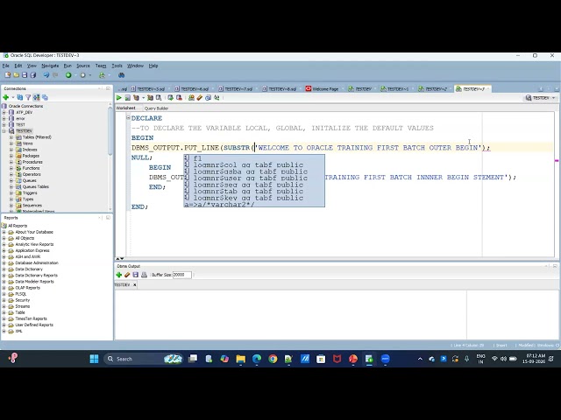Click the Buffer Size input field
The image size is (561, 420).
tap(181, 275)
